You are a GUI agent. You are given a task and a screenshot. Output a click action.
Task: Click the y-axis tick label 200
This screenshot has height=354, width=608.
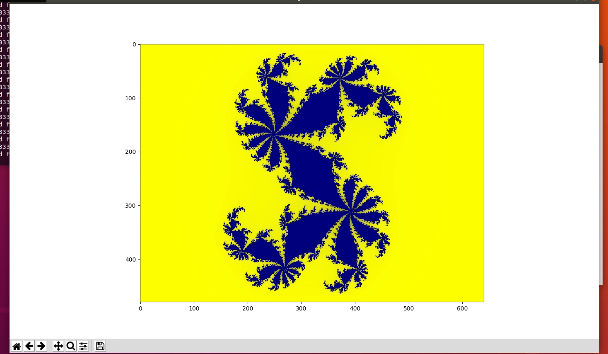(130, 152)
